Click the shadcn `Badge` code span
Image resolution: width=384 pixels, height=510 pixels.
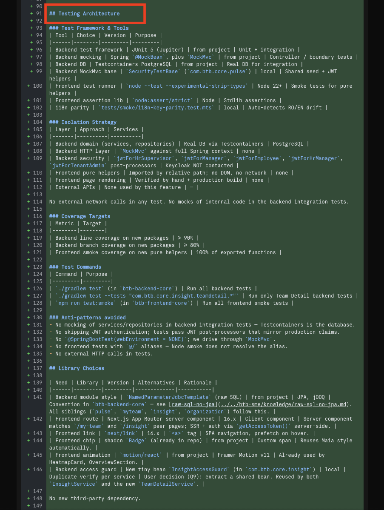tap(137, 441)
